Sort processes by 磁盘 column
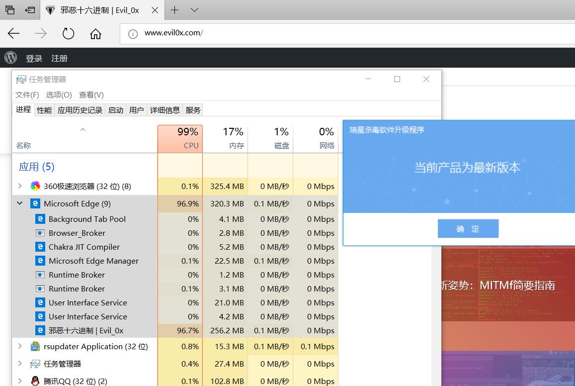 [x=270, y=139]
